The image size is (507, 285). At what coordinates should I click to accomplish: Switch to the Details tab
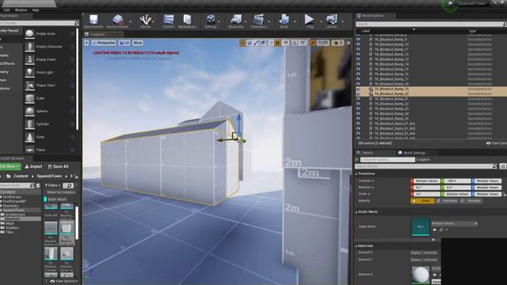coord(367,153)
